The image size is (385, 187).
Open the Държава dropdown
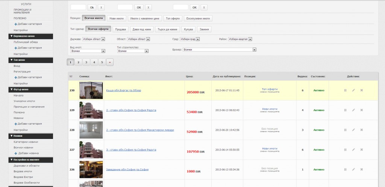pos(94,39)
